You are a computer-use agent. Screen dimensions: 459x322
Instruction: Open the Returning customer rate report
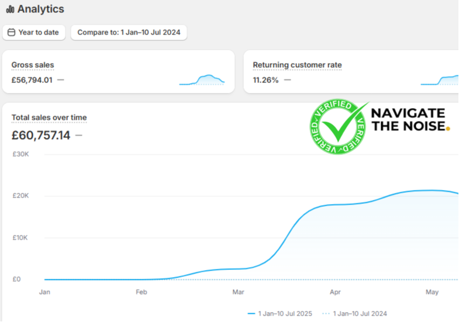click(297, 65)
